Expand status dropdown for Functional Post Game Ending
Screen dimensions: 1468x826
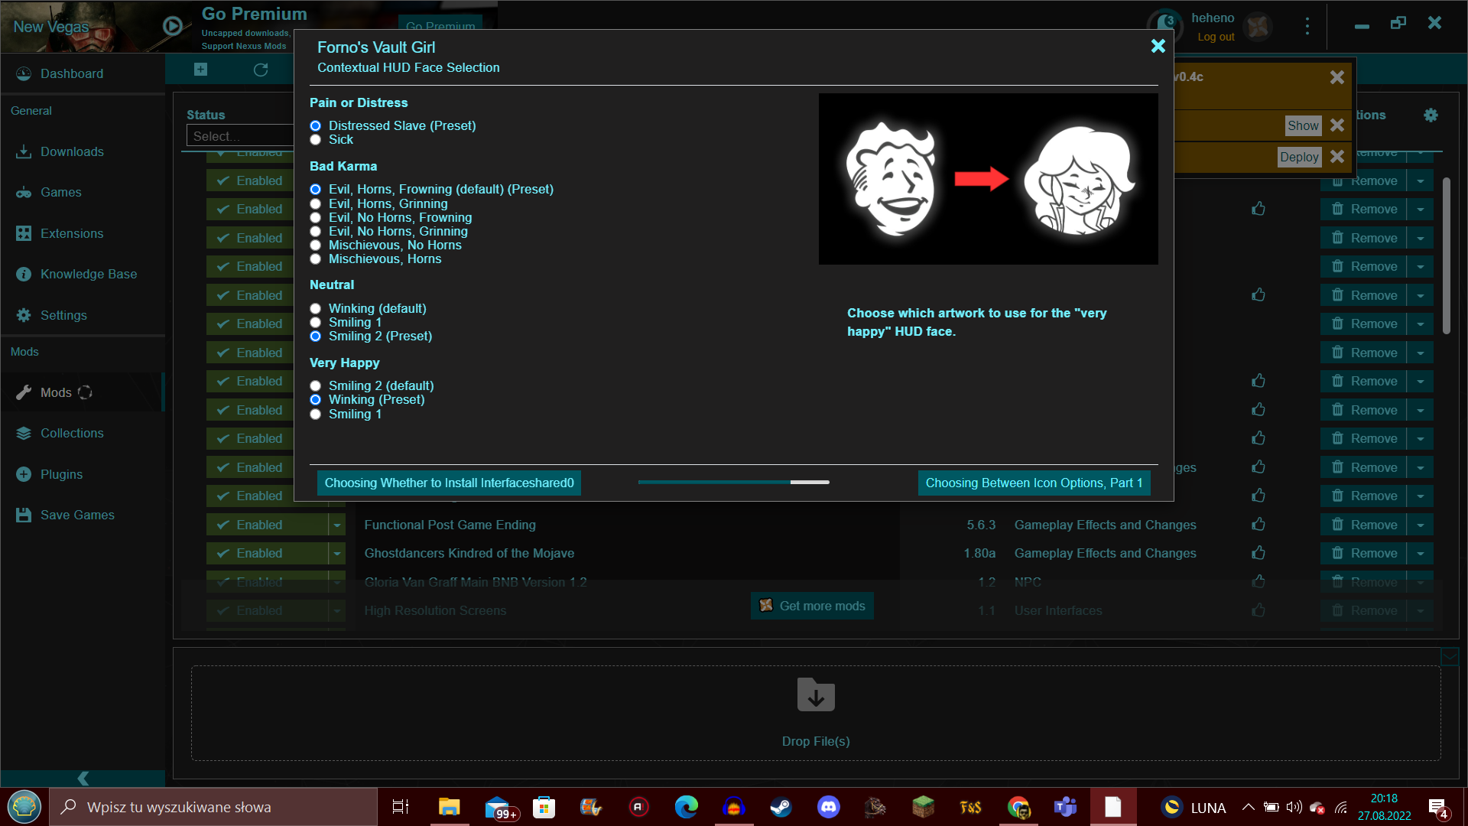336,525
